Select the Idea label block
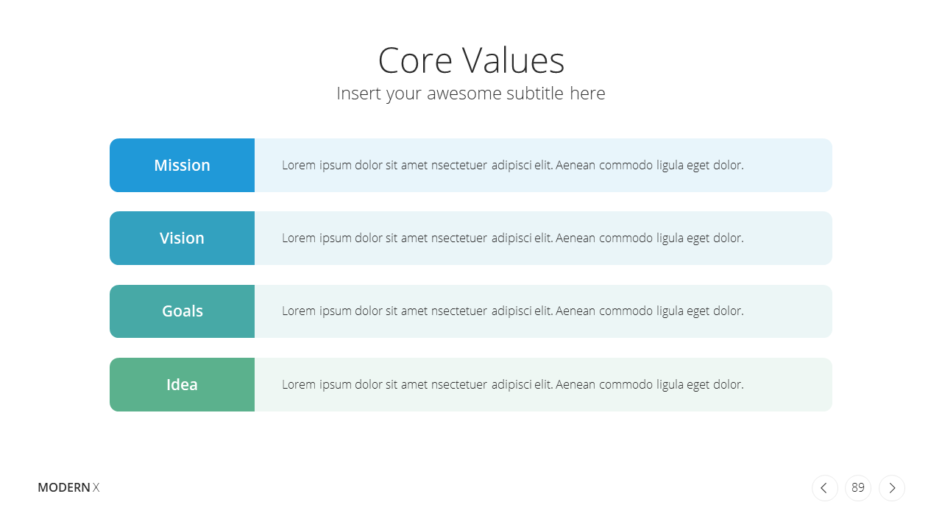942x530 pixels. point(182,384)
